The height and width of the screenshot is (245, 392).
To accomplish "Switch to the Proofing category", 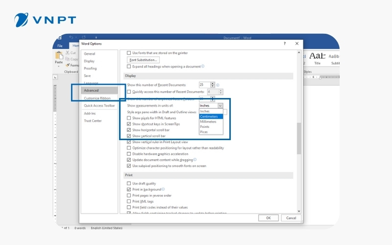I will 90,69.
